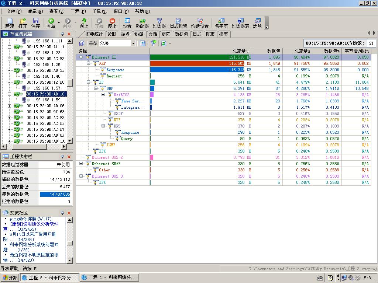
Task: Switch to the 数据包 tab
Action: click(x=181, y=34)
